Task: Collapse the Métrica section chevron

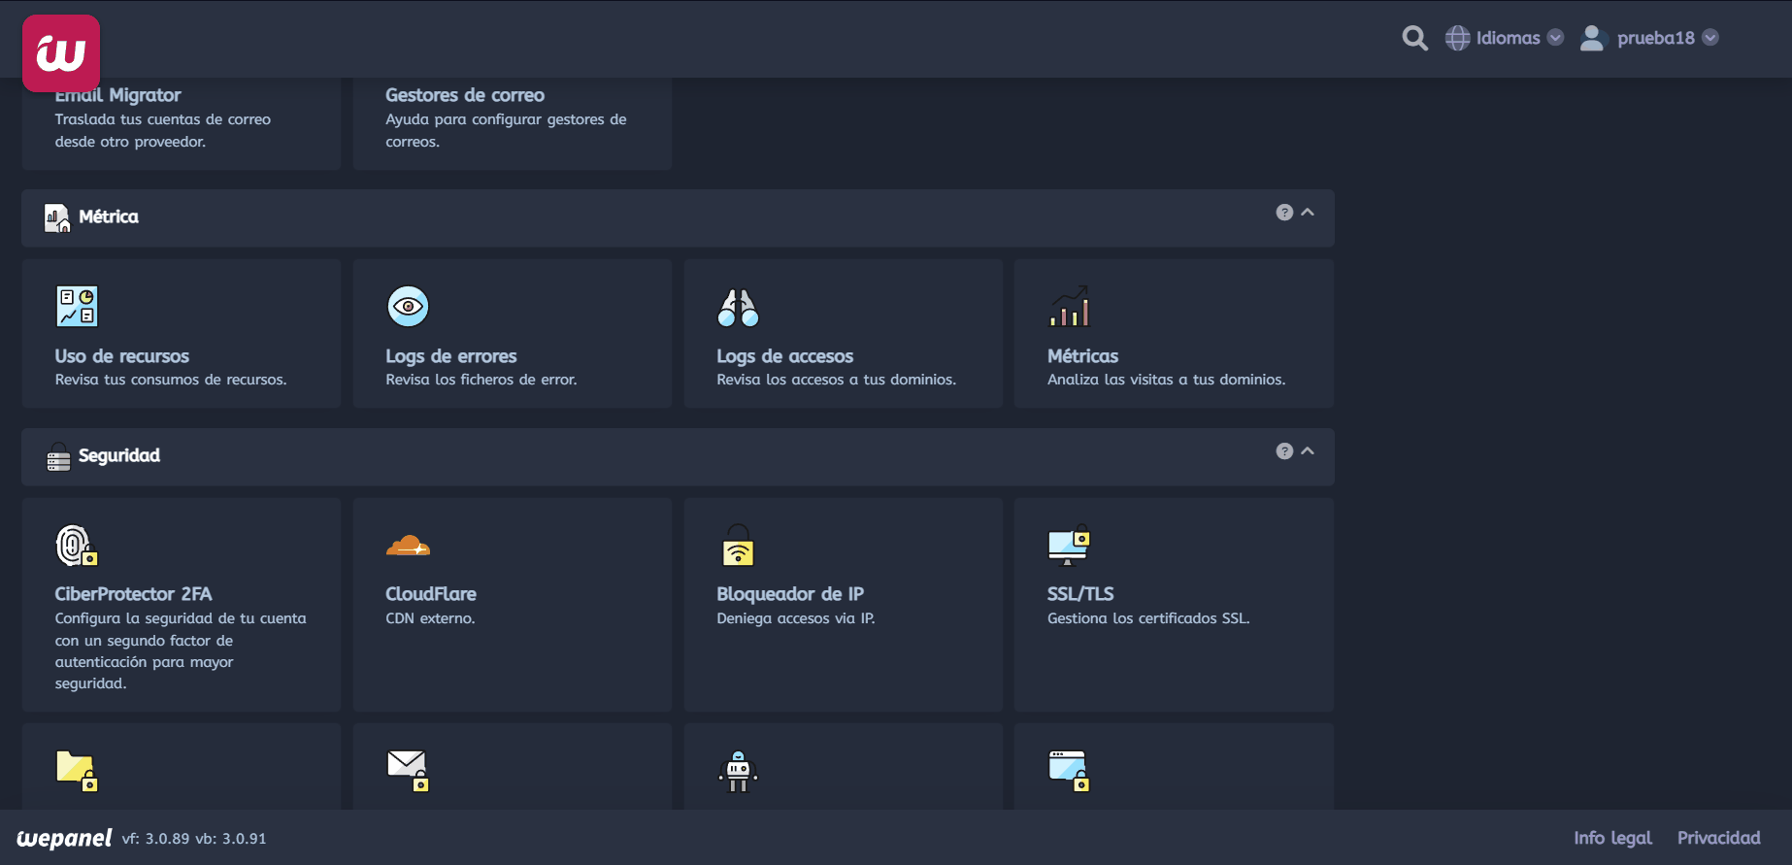Action: (1308, 213)
